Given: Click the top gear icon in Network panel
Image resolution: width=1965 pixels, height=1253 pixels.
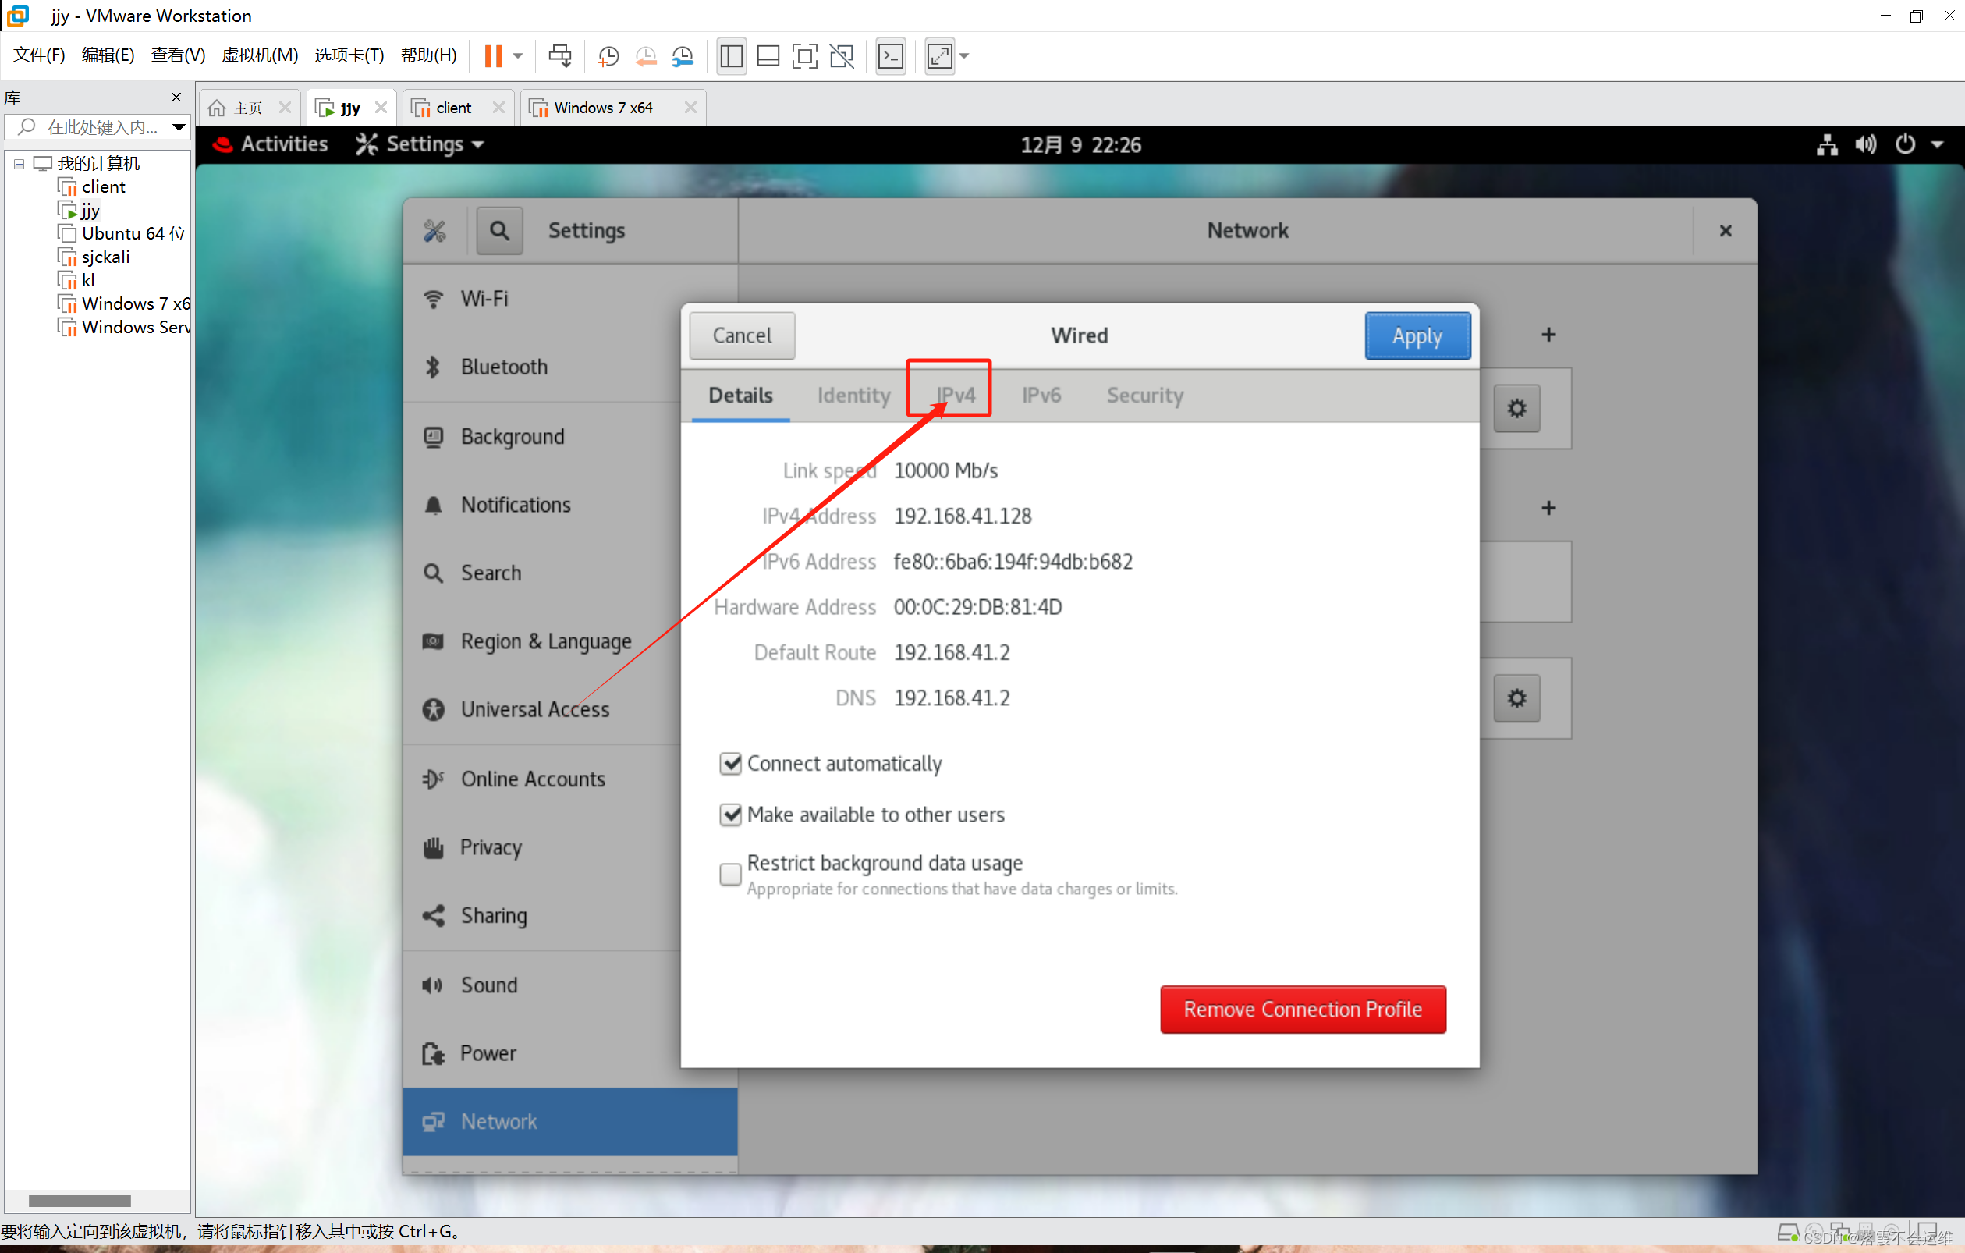Looking at the screenshot, I should [x=1516, y=408].
